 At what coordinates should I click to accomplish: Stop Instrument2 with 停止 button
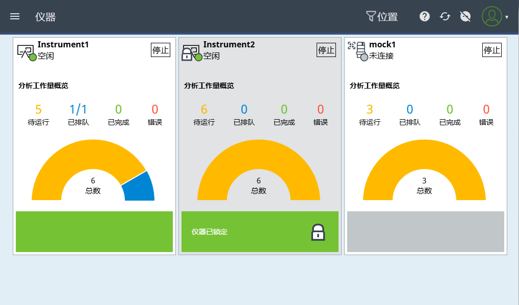(x=326, y=50)
